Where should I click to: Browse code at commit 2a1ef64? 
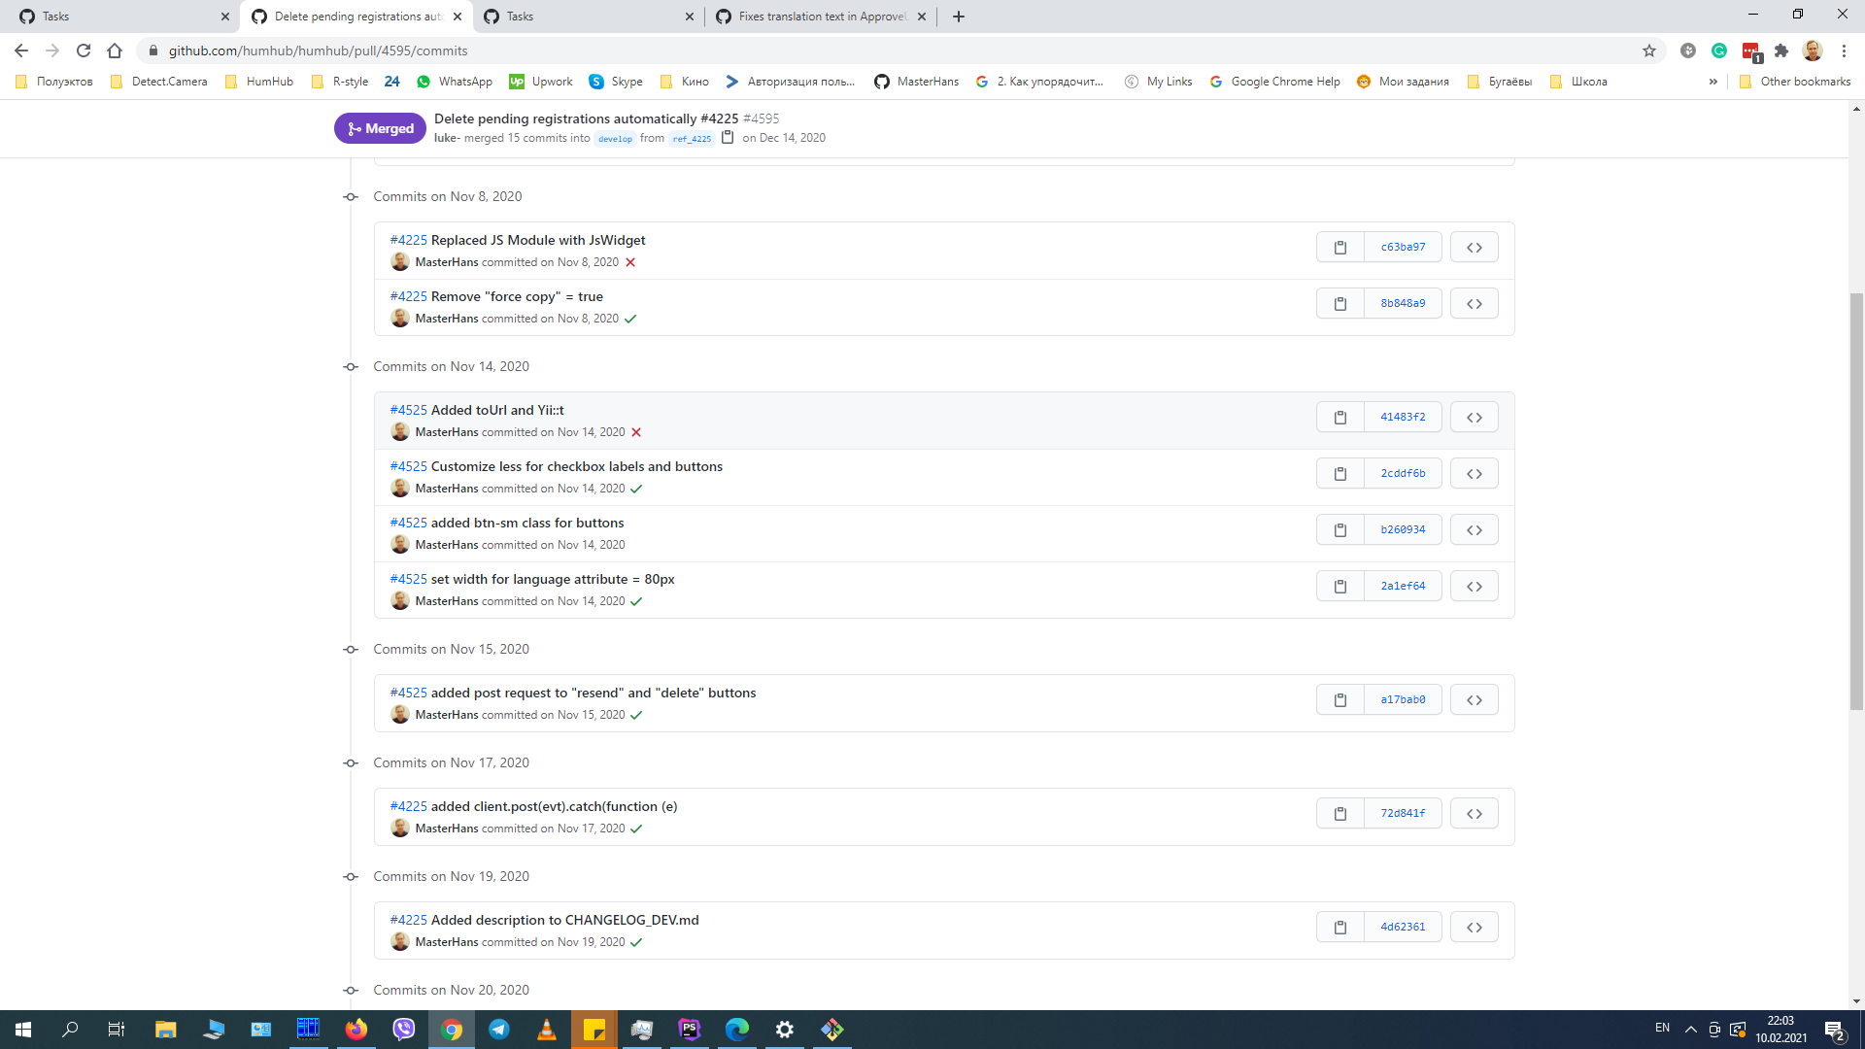pyautogui.click(x=1474, y=586)
